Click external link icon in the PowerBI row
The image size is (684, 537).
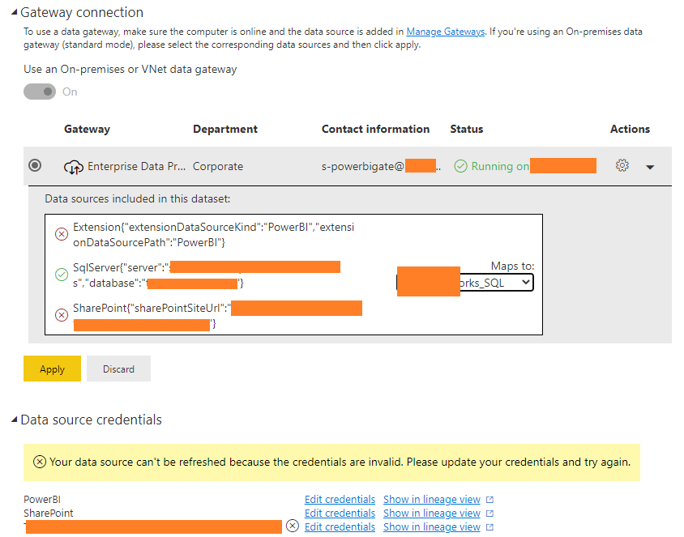(x=489, y=500)
